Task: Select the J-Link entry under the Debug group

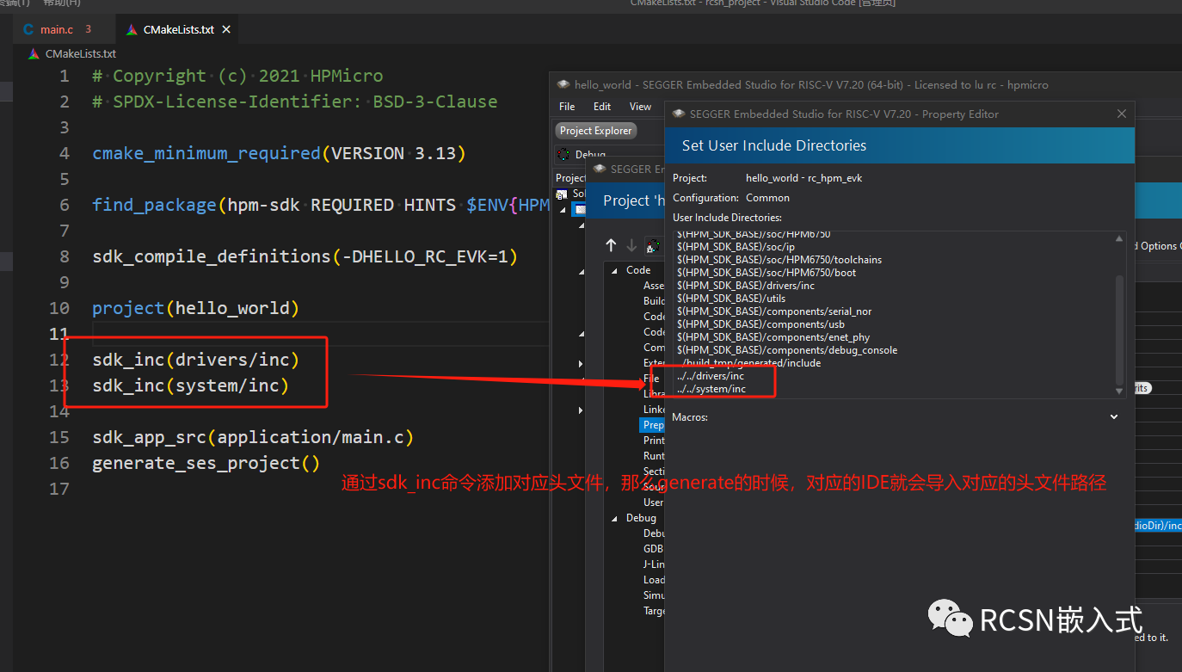Action: (x=653, y=564)
